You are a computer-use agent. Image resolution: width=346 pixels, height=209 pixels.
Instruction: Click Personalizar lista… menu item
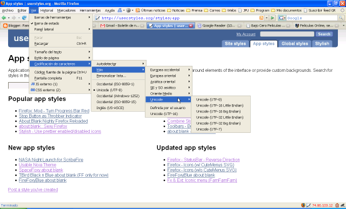(x=118, y=76)
